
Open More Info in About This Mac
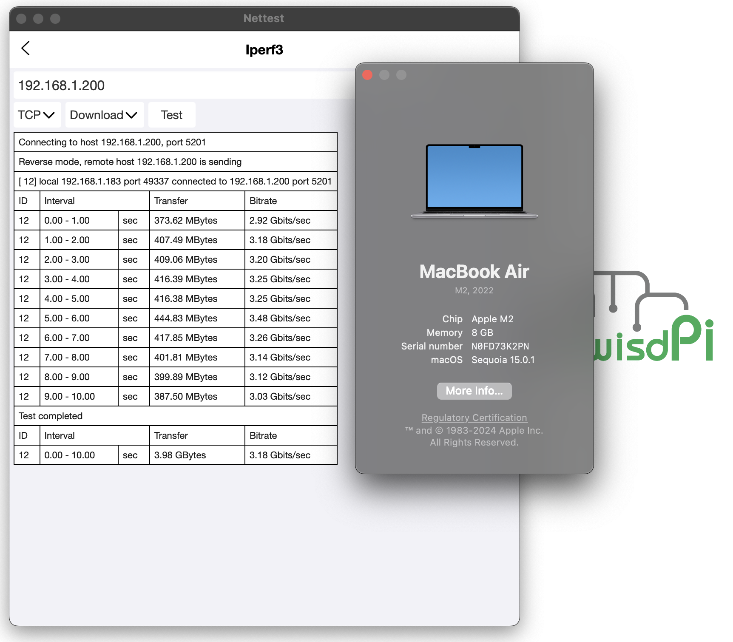coord(474,391)
